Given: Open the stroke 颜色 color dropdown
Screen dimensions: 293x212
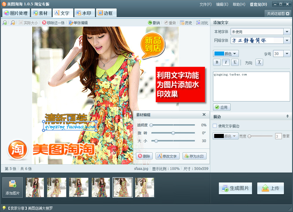Looking at the screenshot, I should [226, 136].
